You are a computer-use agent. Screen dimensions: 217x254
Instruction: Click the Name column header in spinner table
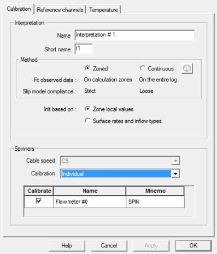pos(90,191)
